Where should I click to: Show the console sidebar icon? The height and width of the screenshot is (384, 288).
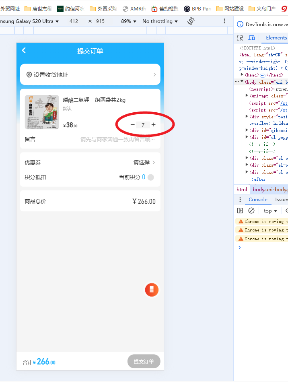pos(240,211)
